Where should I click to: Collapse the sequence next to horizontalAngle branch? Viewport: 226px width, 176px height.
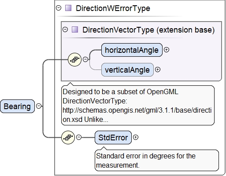pos(85,59)
